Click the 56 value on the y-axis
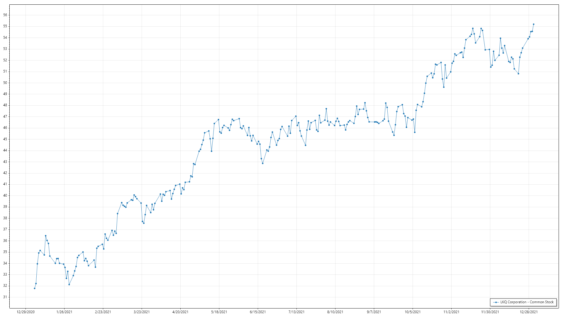563x317 pixels. pos(5,15)
